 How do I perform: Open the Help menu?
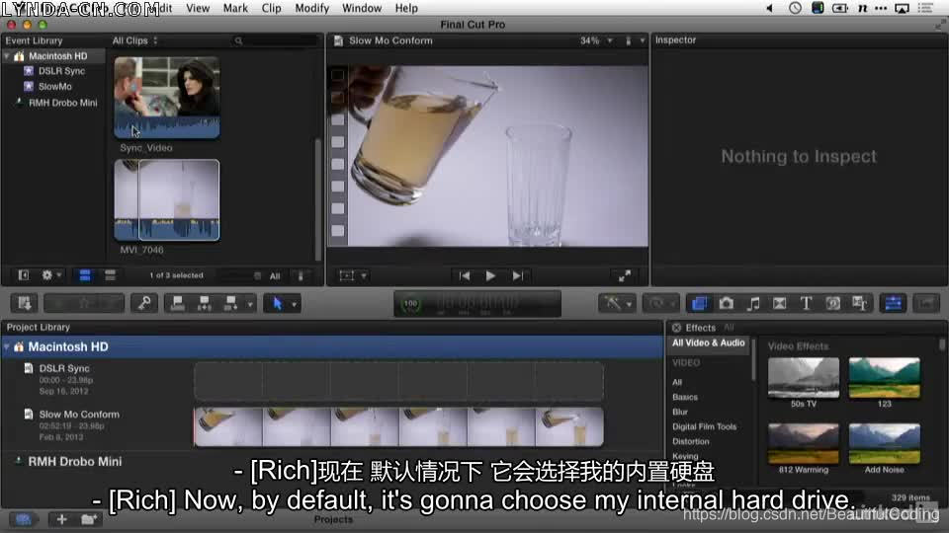[406, 9]
